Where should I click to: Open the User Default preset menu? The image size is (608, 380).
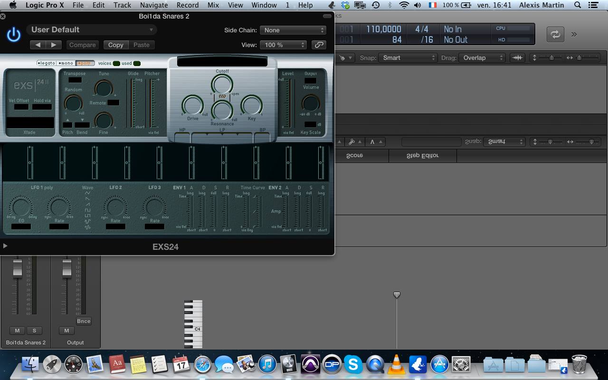[92, 29]
